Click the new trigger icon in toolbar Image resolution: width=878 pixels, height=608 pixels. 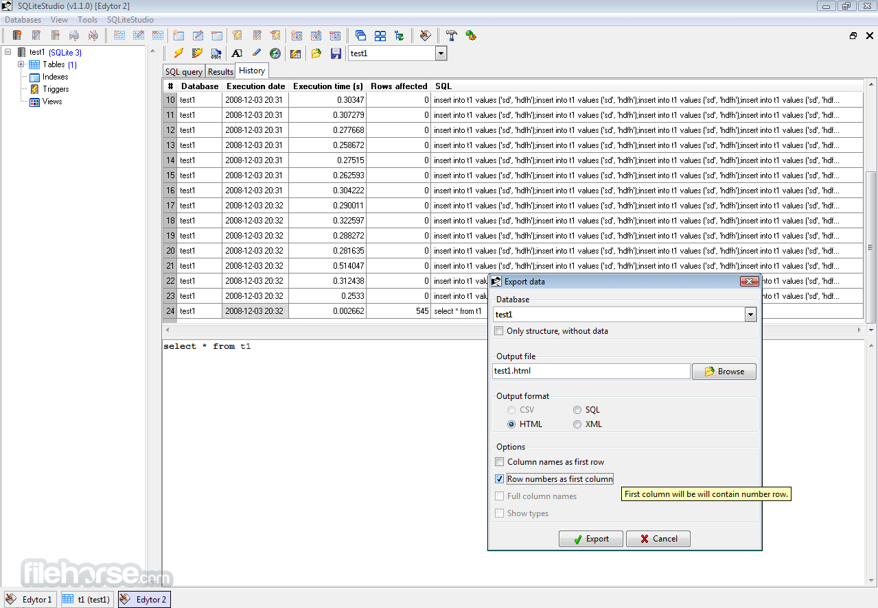click(236, 35)
